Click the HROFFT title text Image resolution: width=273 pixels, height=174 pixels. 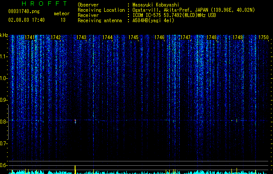pyautogui.click(x=44, y=3)
